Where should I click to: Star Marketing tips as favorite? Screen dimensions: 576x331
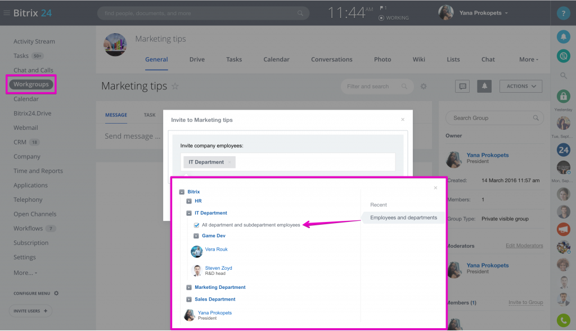pos(175,86)
